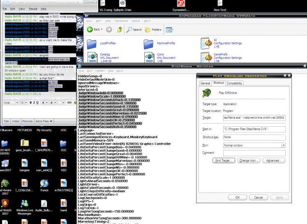Toggle italic formatting in IM window
This screenshot has height=224, width=307.
click(34, 103)
